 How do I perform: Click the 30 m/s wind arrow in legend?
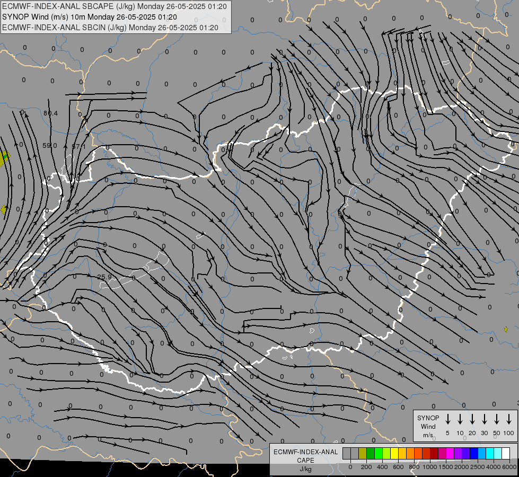tap(484, 419)
